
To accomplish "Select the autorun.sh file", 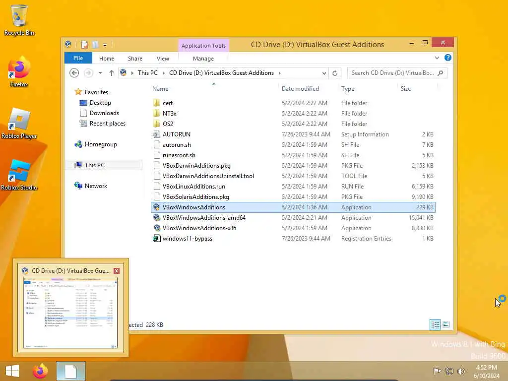I will tap(293, 145).
